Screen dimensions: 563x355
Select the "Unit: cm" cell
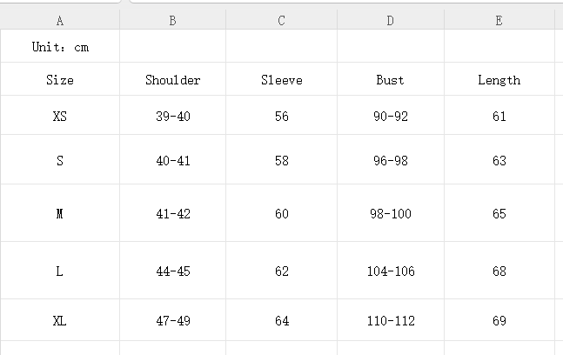click(x=60, y=48)
